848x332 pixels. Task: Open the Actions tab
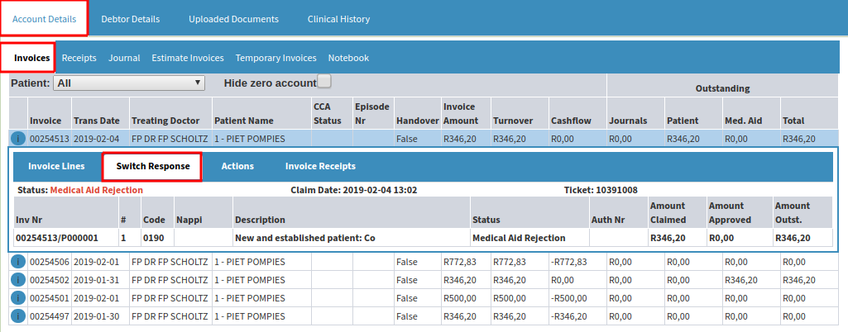[237, 166]
